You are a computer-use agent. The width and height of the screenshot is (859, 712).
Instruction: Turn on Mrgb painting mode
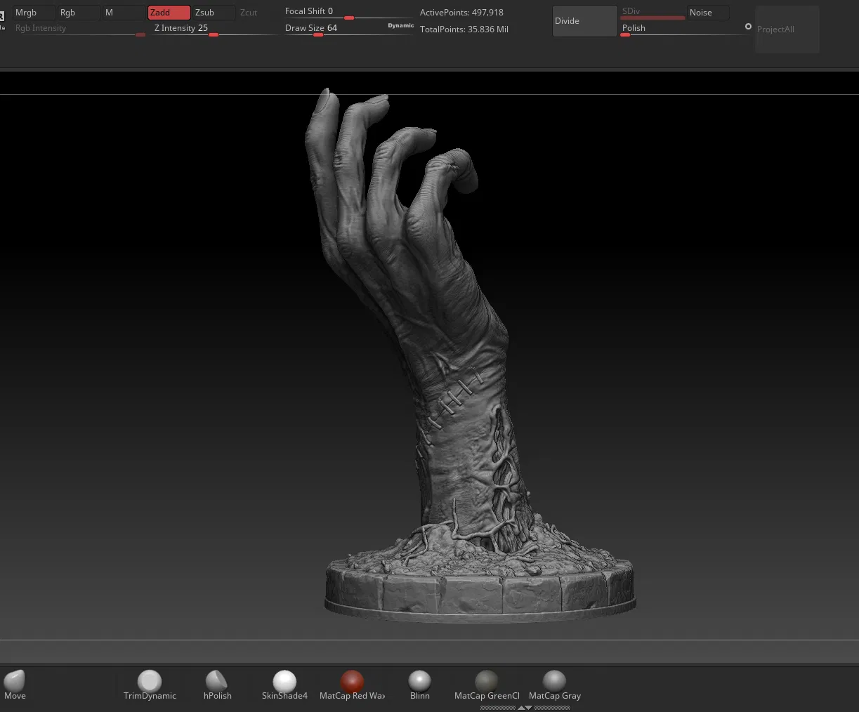point(33,13)
